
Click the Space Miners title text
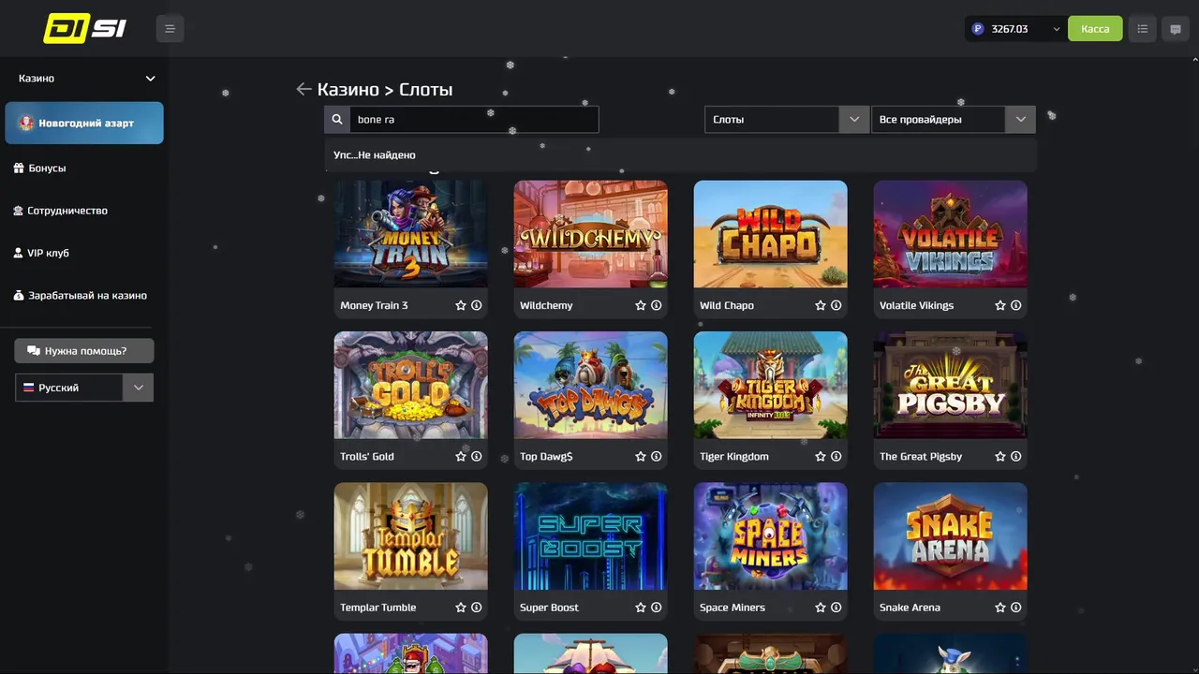(733, 608)
